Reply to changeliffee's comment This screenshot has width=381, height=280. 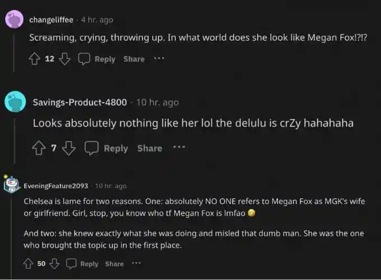point(105,59)
